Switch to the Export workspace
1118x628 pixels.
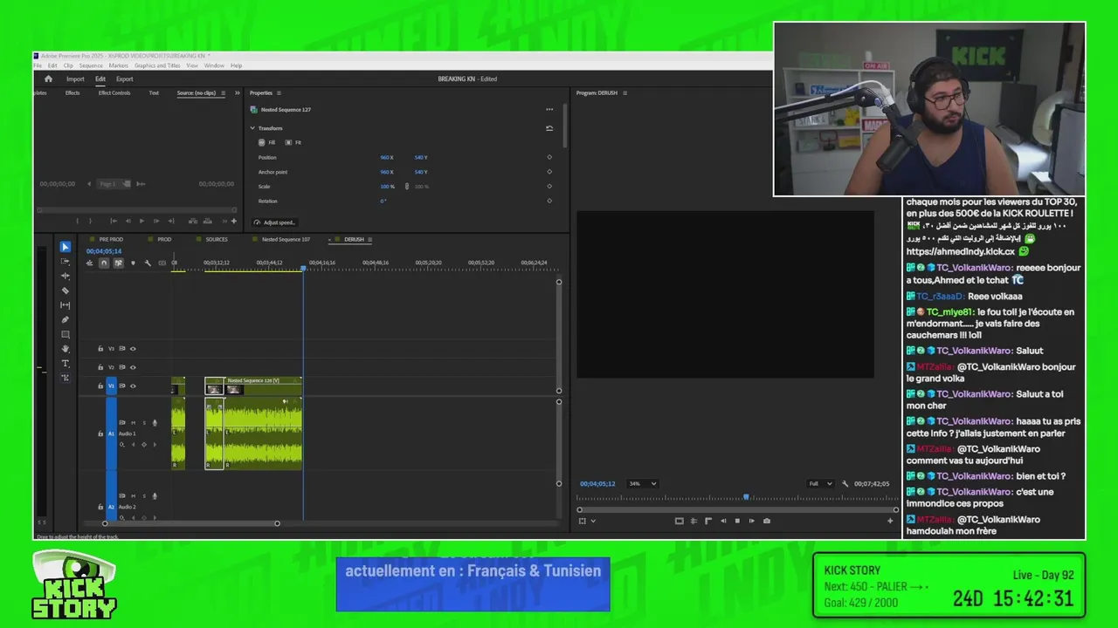pyautogui.click(x=125, y=78)
